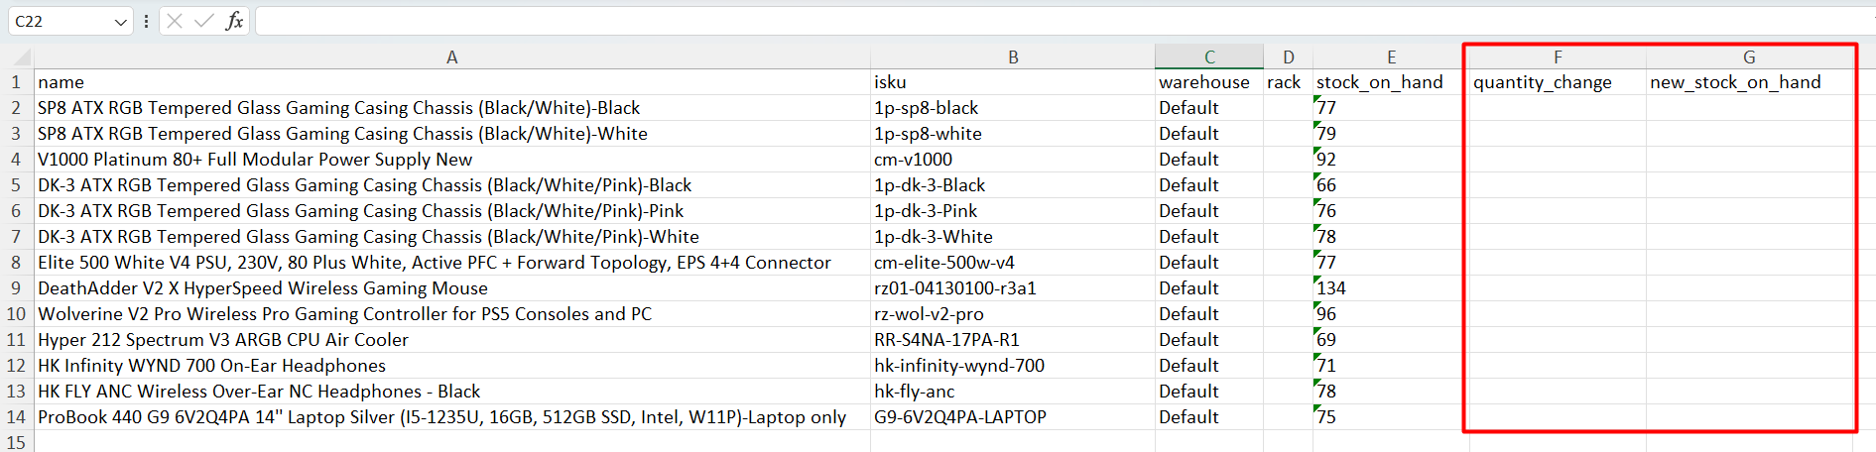The height and width of the screenshot is (452, 1876).
Task: Select column G header
Action: [x=1749, y=57]
